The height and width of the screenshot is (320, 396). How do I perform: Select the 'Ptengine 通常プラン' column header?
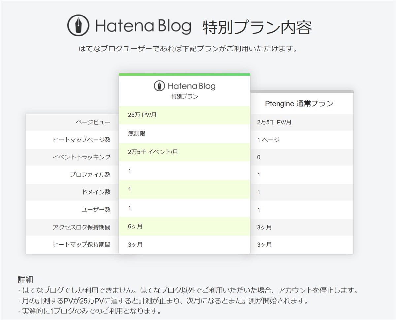(299, 104)
